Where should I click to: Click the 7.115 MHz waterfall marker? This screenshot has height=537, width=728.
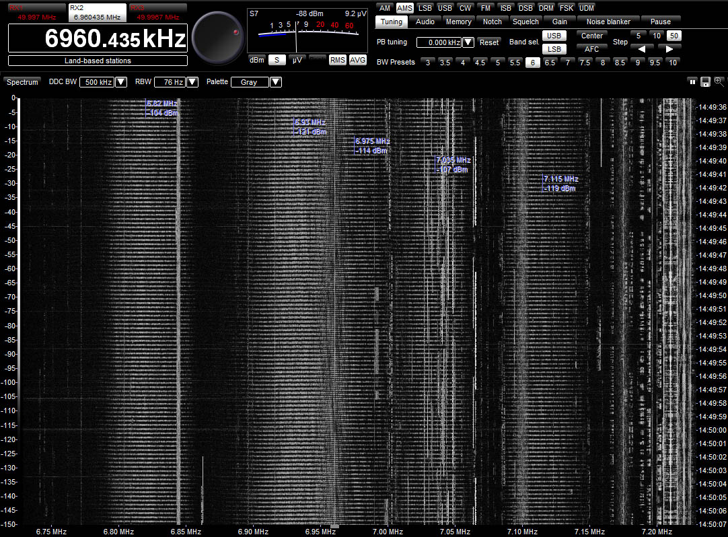pyautogui.click(x=561, y=184)
